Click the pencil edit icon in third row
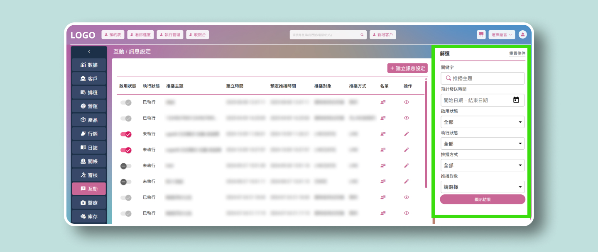 [406, 134]
